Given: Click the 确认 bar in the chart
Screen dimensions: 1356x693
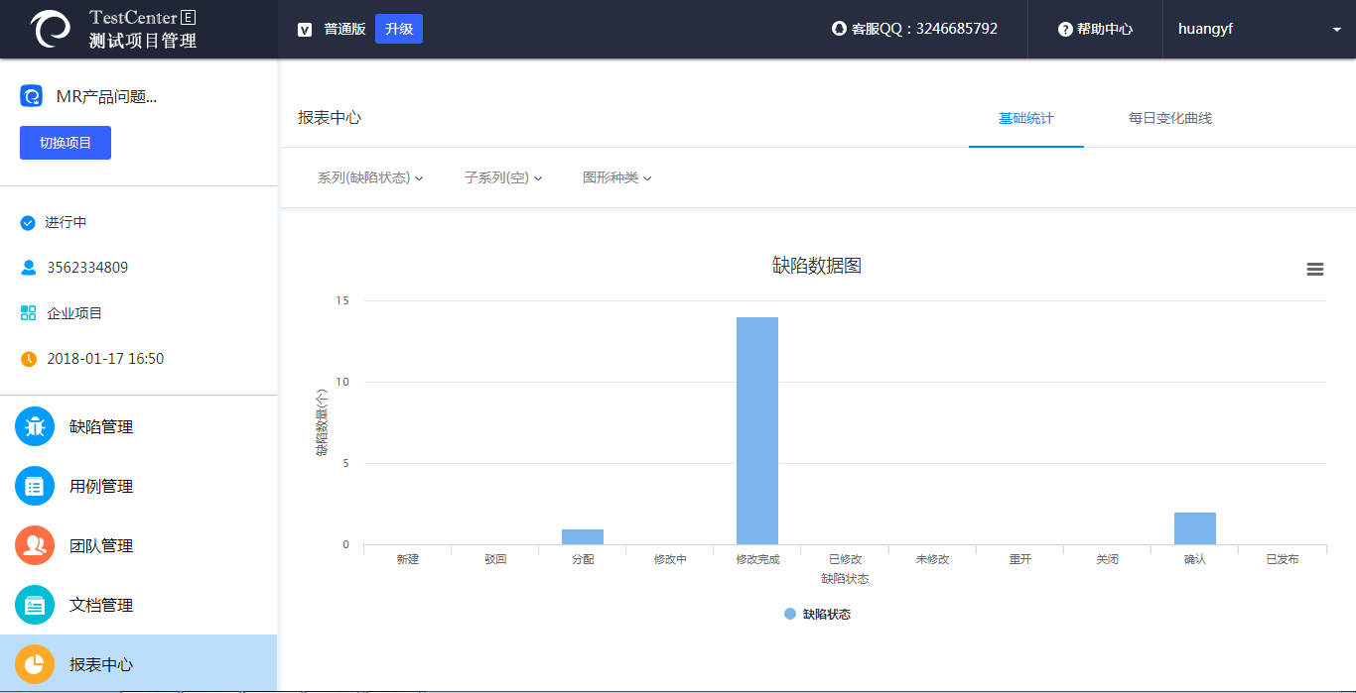Looking at the screenshot, I should click(x=1194, y=528).
